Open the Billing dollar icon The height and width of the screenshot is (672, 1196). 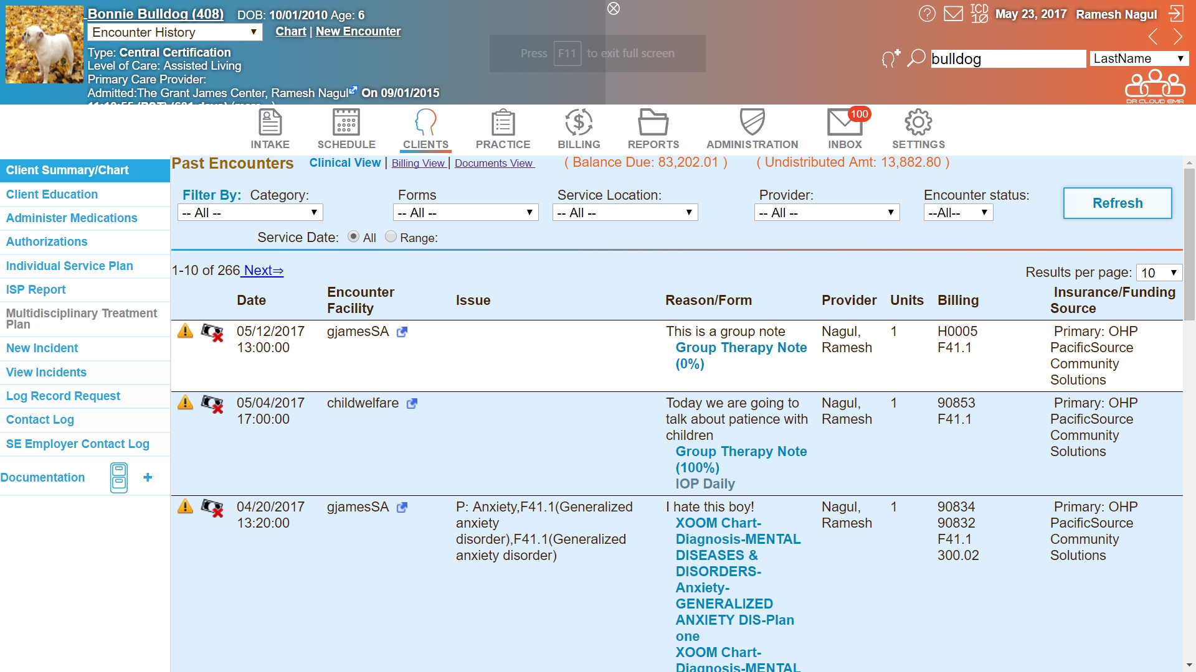point(578,123)
